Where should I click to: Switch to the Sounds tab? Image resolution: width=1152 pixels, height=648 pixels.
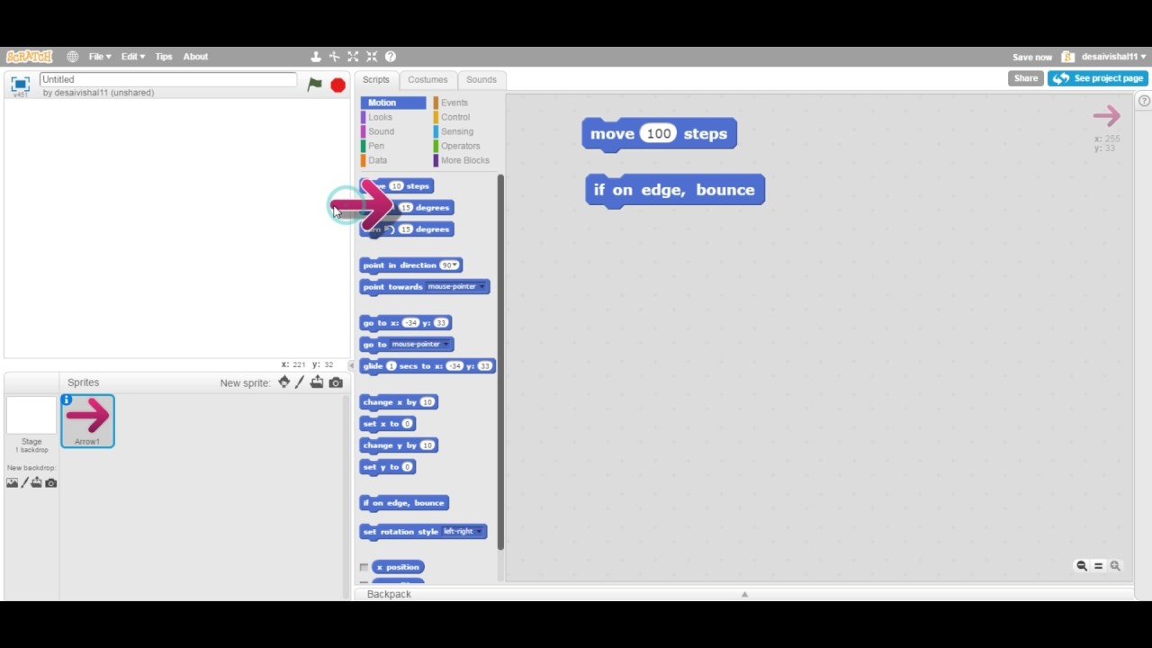click(x=481, y=80)
